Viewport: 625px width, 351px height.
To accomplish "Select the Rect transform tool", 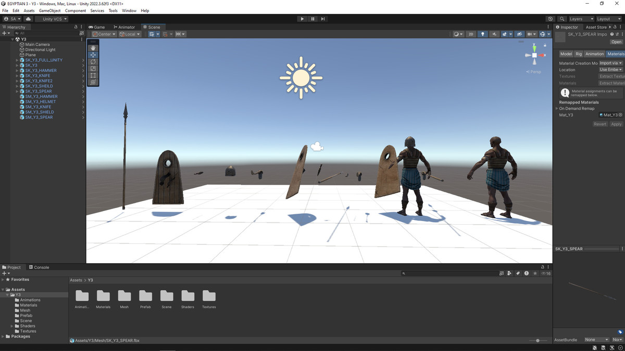I will point(93,75).
